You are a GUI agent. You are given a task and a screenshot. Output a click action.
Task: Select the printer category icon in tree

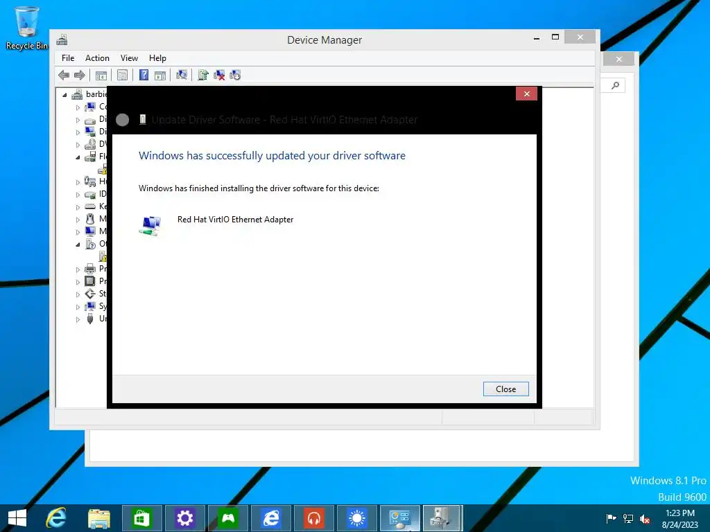[90, 269]
